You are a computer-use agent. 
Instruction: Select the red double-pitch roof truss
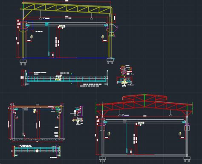[x=144, y=105]
